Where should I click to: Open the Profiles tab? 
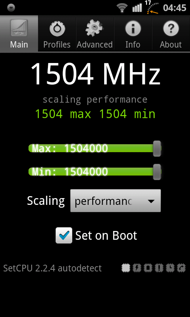(57, 34)
